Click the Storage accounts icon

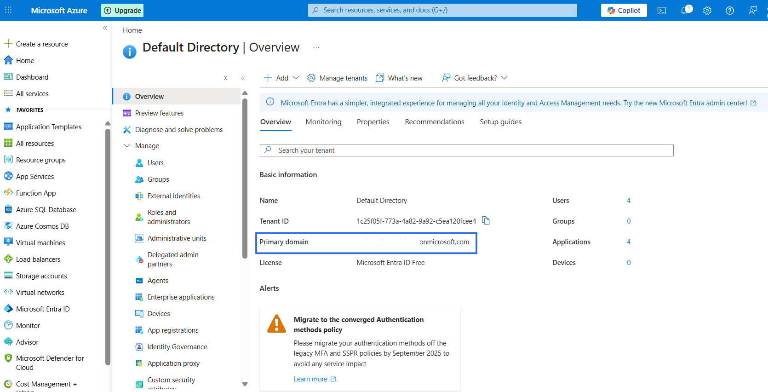pyautogui.click(x=8, y=276)
